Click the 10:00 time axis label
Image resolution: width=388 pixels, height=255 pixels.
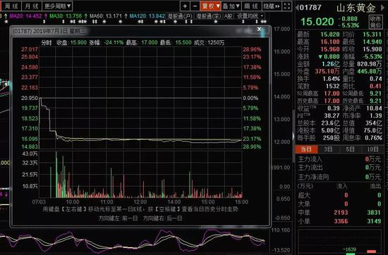coord(73,202)
